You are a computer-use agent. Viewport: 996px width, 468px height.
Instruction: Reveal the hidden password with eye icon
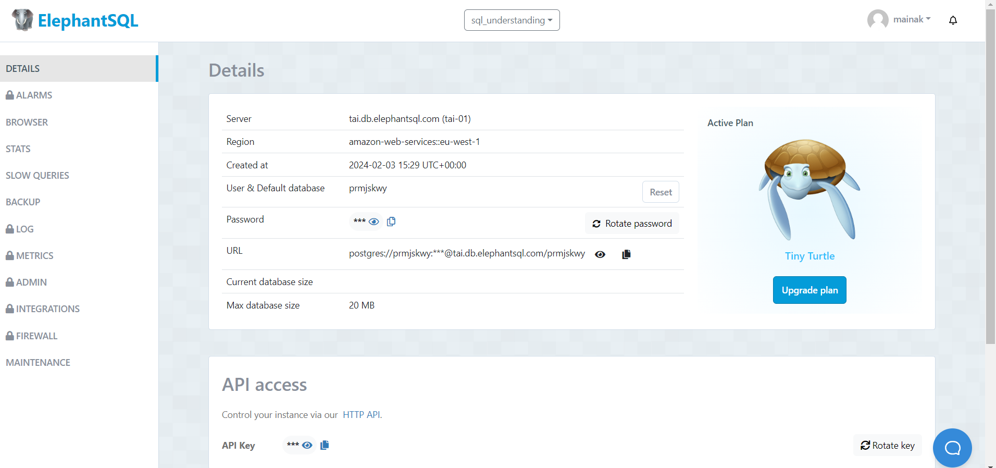click(374, 221)
